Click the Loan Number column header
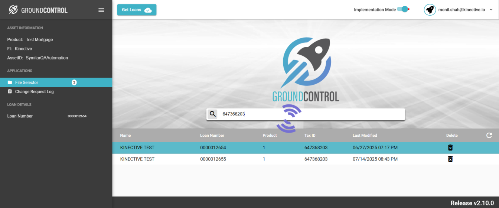Viewport: 499px width, 208px height. click(x=212, y=136)
